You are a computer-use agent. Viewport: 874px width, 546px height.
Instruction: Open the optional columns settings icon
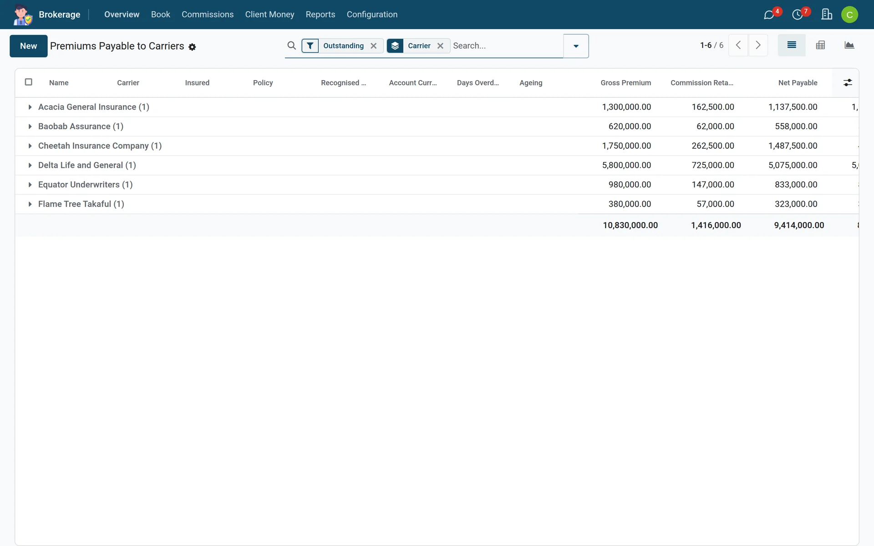coord(848,83)
